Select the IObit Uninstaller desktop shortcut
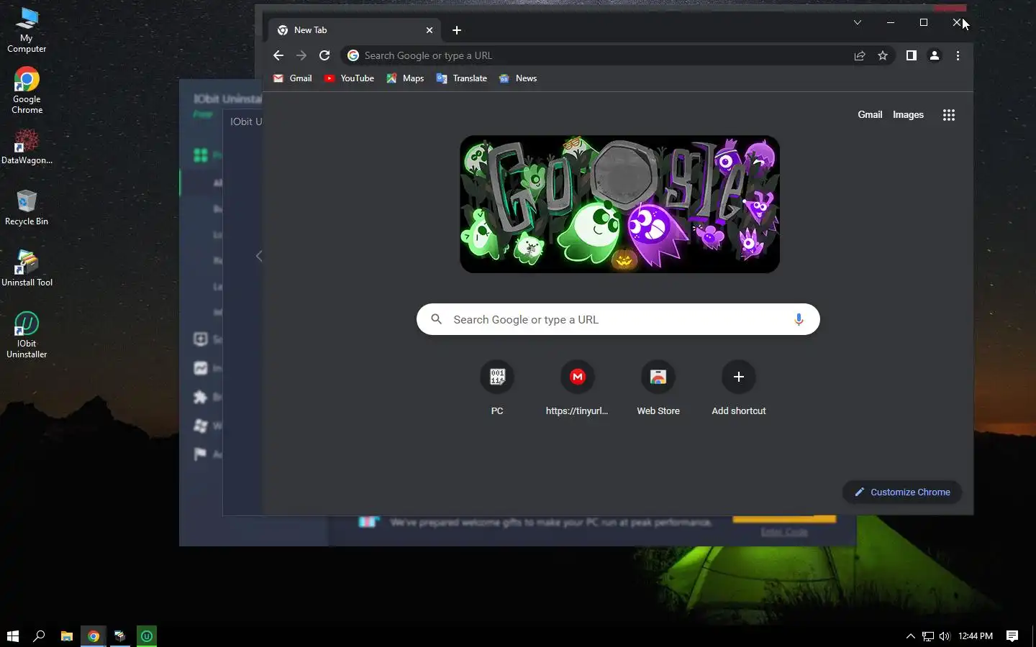 [27, 335]
